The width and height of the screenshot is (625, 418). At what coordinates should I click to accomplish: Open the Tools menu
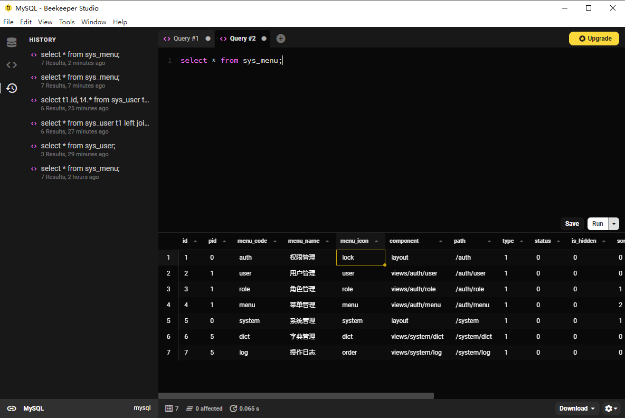(x=67, y=22)
